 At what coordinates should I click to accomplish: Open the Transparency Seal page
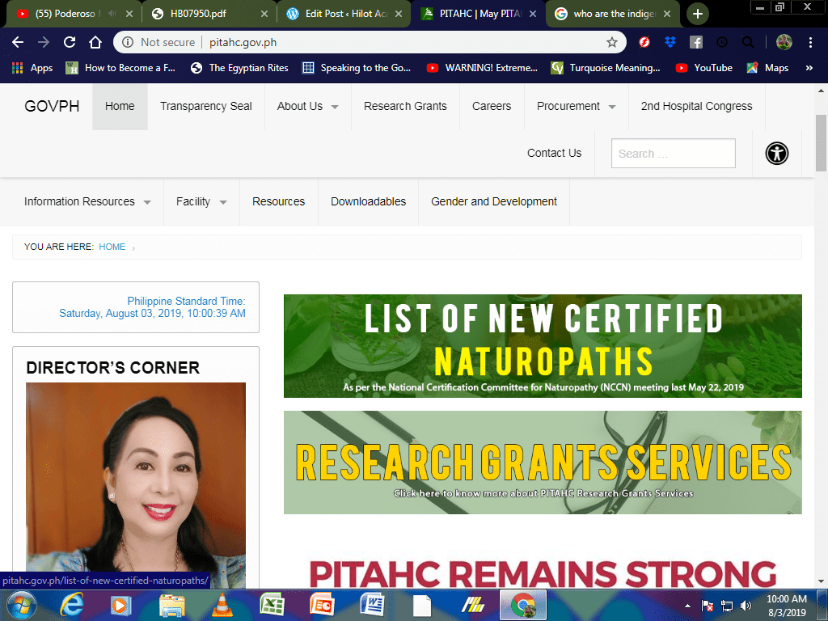(206, 106)
